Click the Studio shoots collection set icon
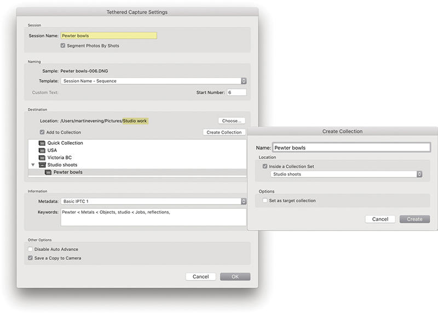The height and width of the screenshot is (314, 438). click(x=42, y=164)
